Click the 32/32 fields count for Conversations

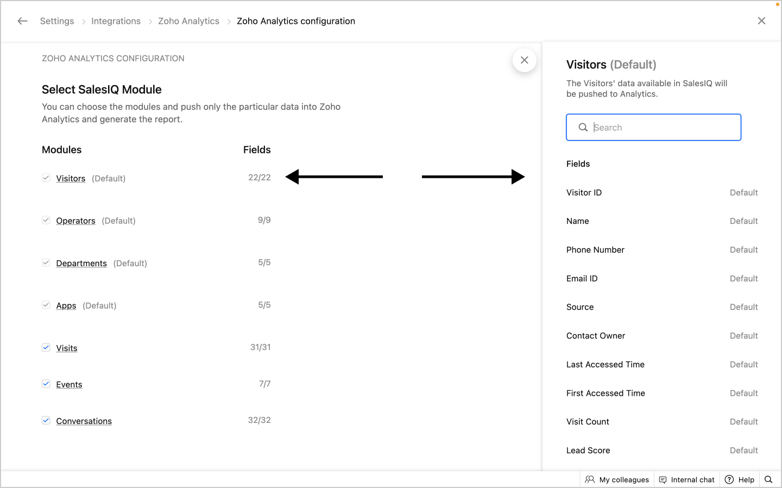point(259,420)
